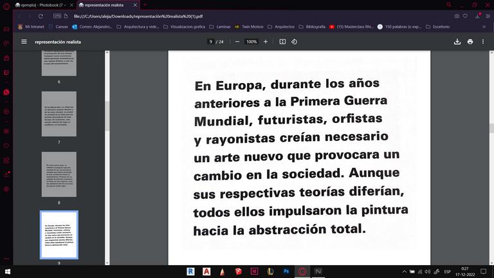Close the representación realista tab

click(135, 5)
